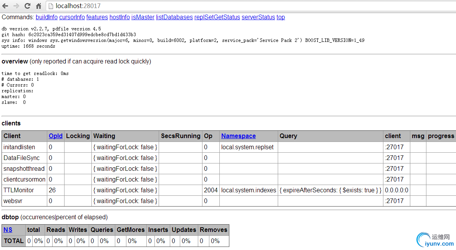Focus the address bar showing localhost:28017

pos(250,6)
